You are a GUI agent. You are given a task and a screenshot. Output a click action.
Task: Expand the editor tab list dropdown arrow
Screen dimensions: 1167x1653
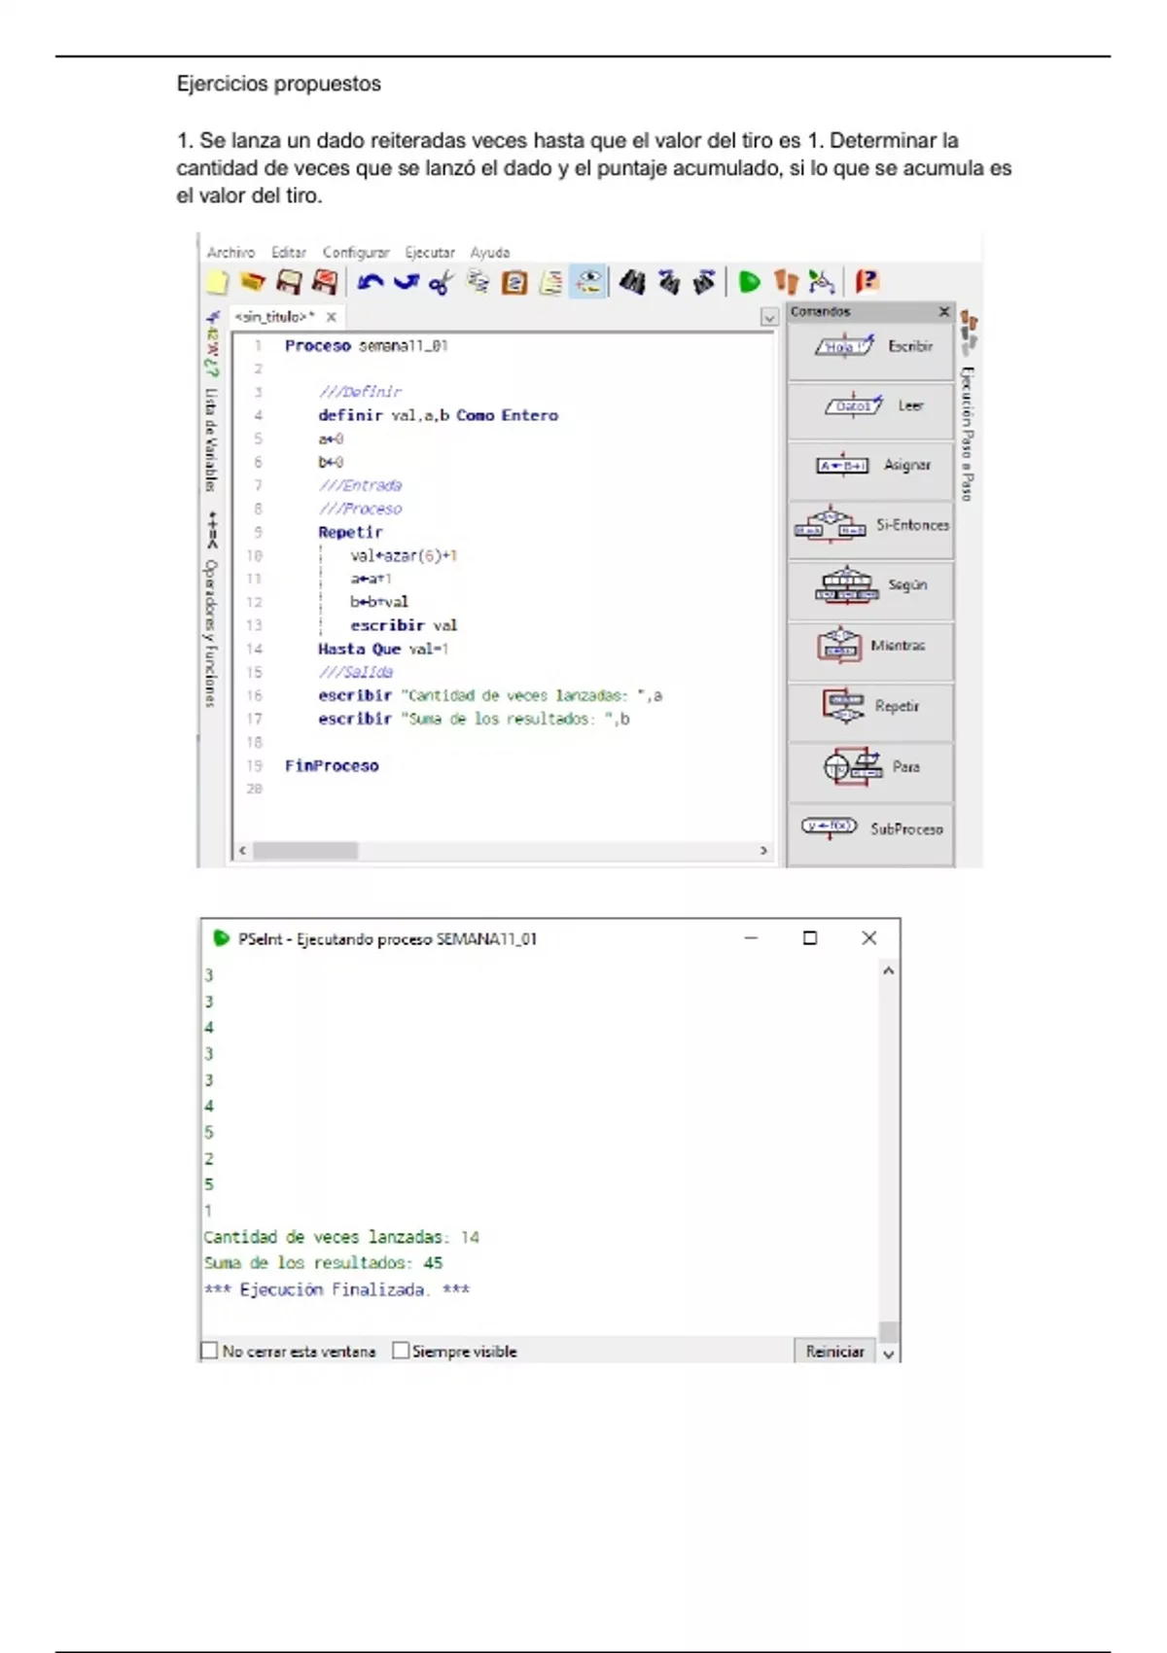point(769,318)
